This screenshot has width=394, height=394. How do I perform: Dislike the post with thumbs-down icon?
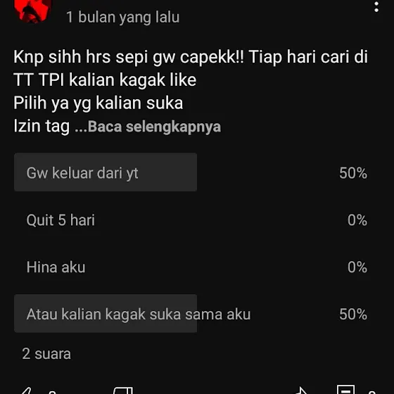click(123, 390)
